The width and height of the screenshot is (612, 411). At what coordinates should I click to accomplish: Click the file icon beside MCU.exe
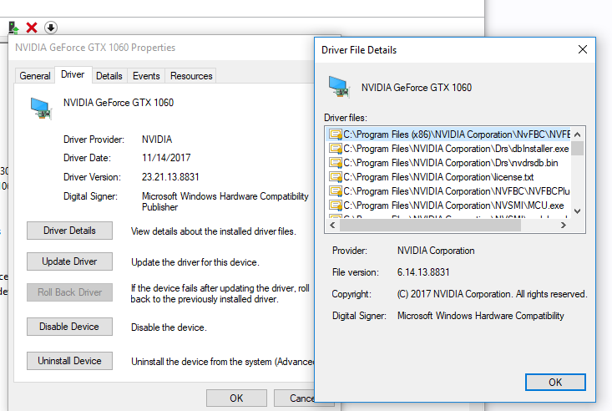click(x=336, y=205)
